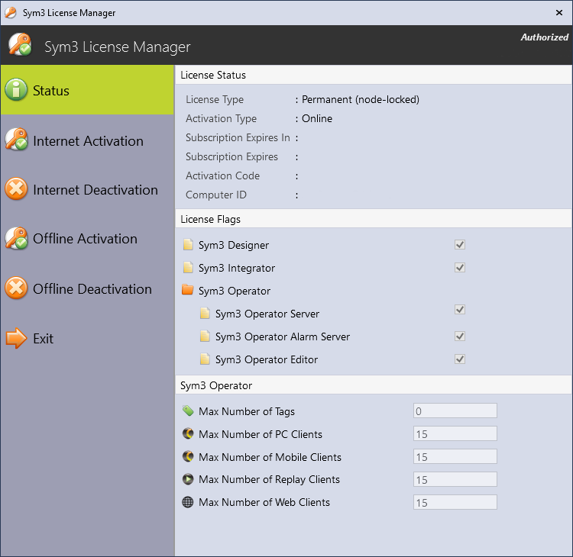Click the Sym3 Integrator file icon
The image size is (573, 557).
pos(188,268)
